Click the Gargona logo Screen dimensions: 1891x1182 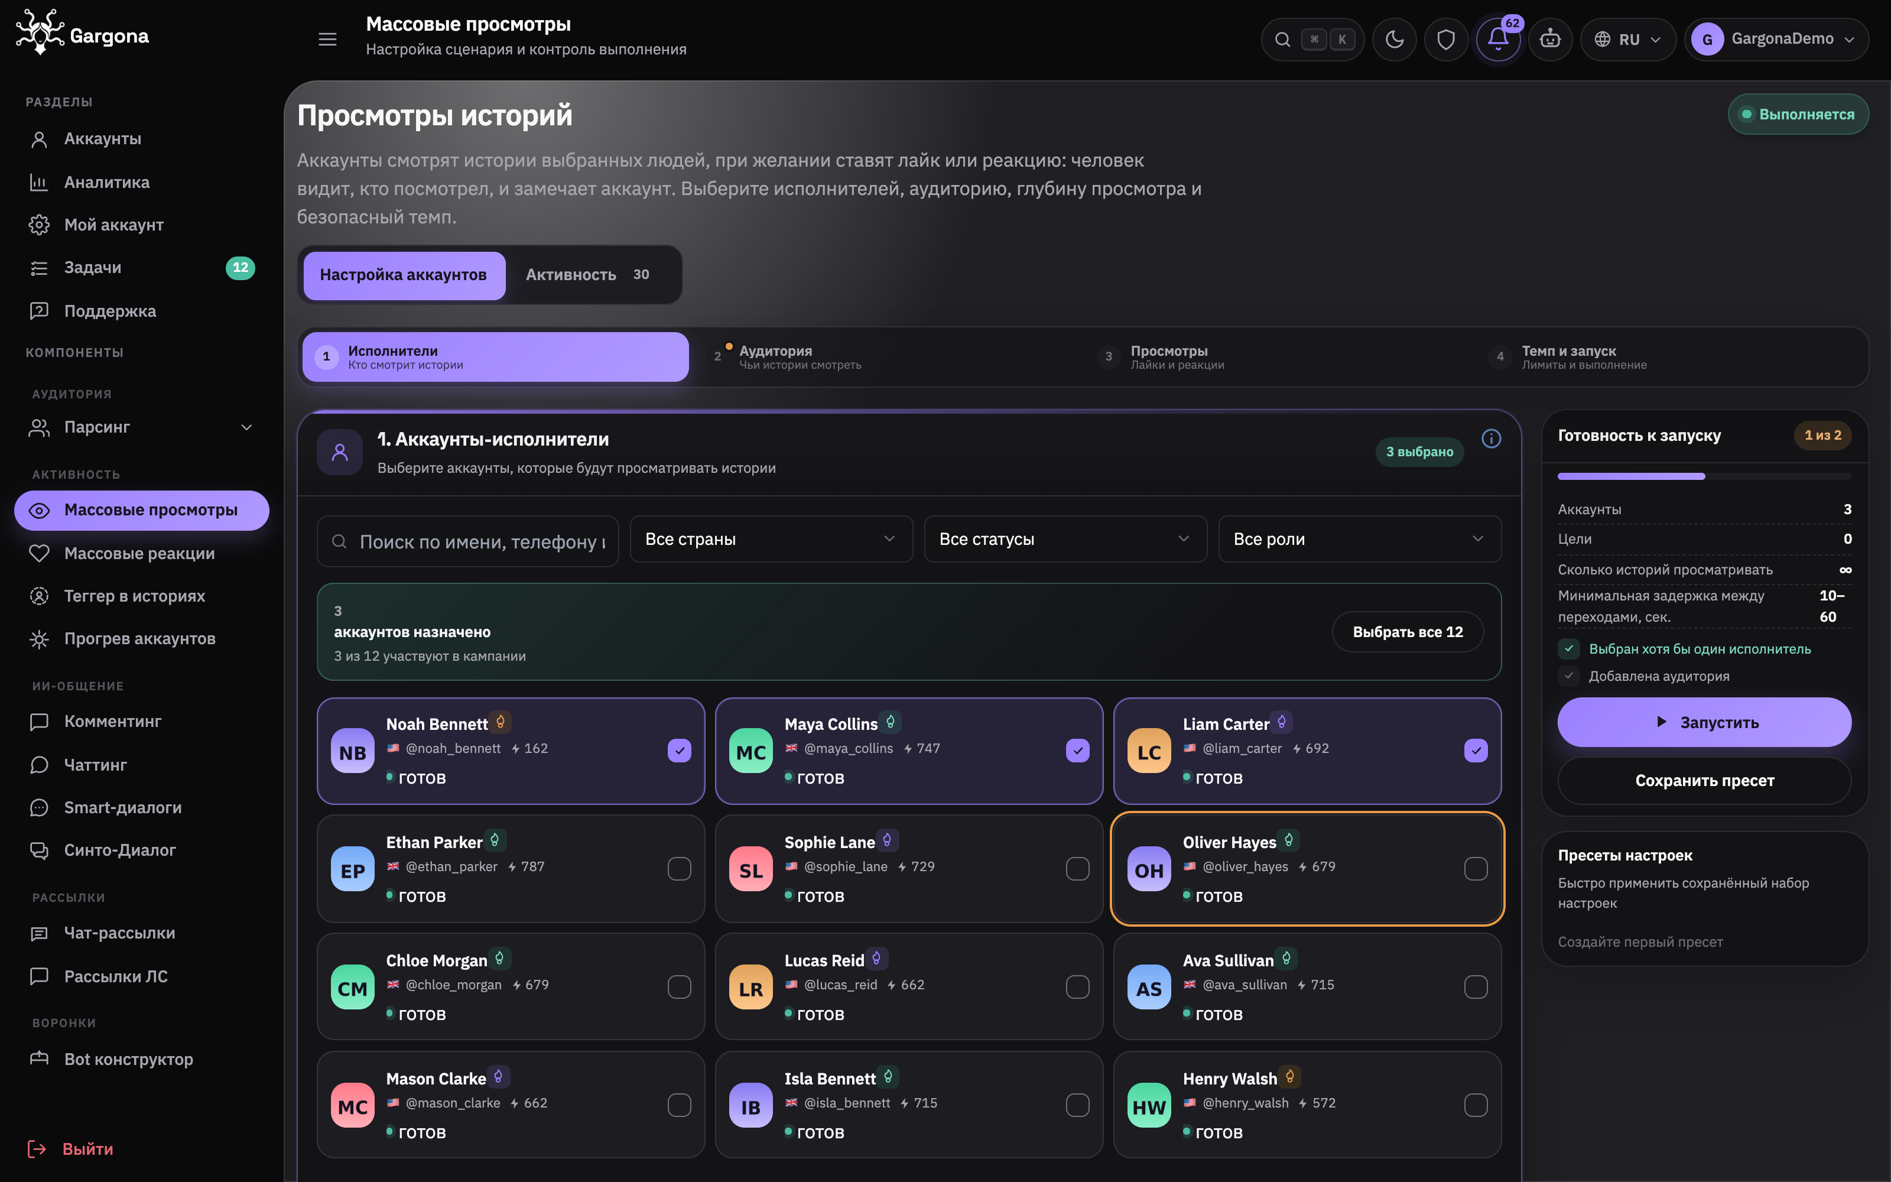(83, 34)
